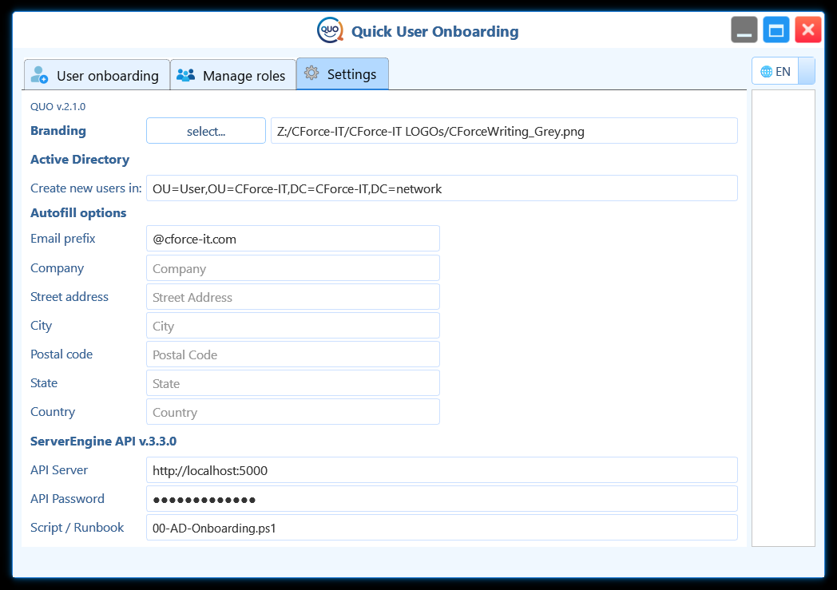
Task: Open the Manage roles tab
Action: click(x=233, y=75)
